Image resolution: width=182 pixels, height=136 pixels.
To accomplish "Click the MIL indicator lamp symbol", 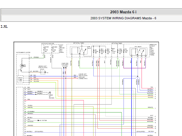I will pyautogui.click(x=22, y=66).
